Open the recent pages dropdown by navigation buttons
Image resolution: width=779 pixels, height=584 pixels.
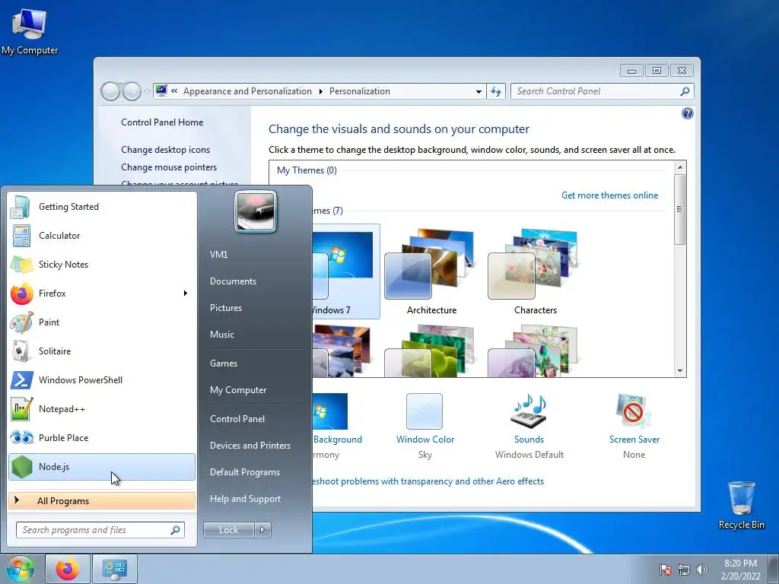[147, 91]
